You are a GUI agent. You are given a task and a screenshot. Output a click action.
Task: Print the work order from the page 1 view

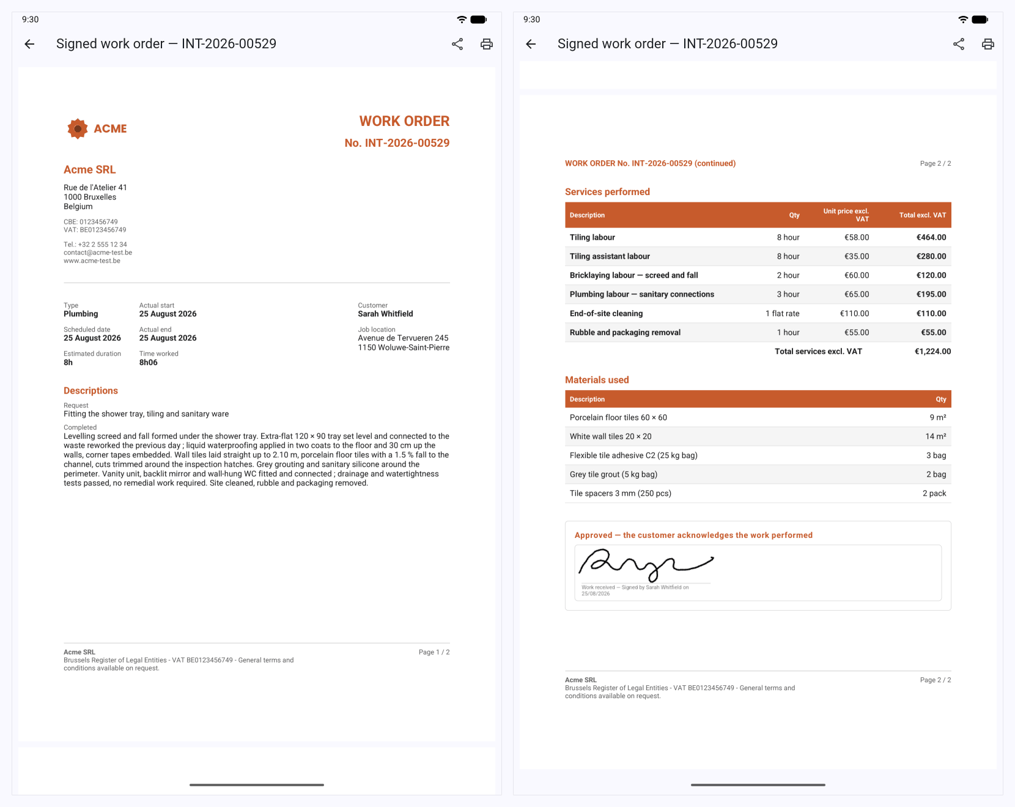click(487, 44)
